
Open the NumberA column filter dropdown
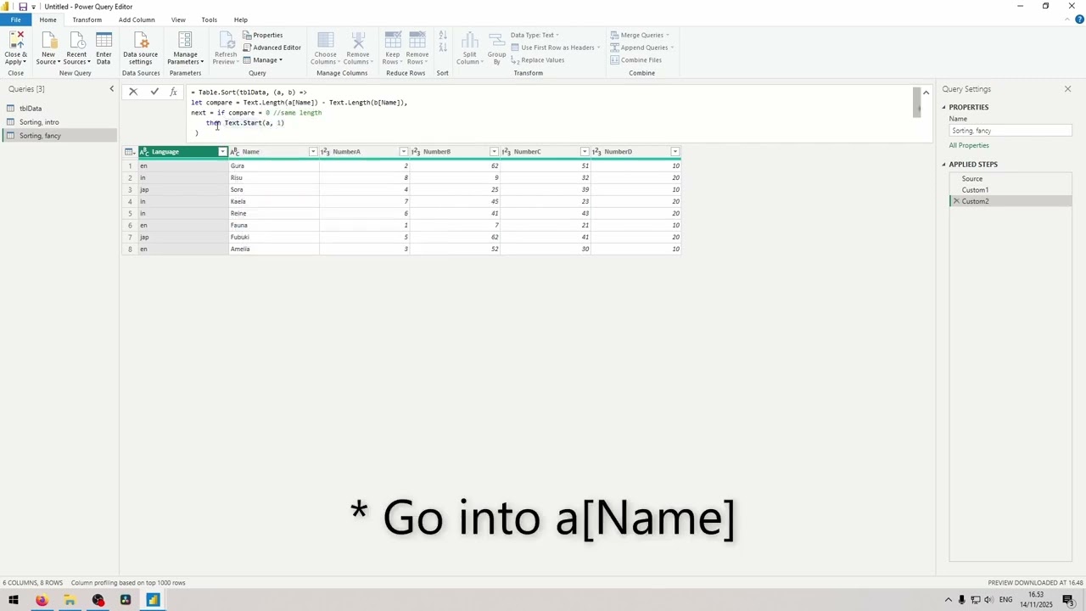tap(404, 152)
